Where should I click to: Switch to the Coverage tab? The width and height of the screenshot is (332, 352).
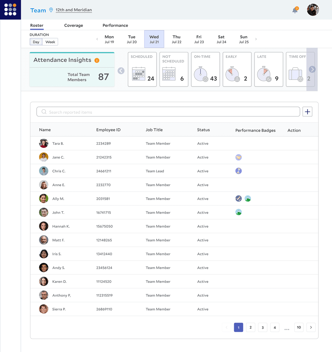tap(73, 25)
